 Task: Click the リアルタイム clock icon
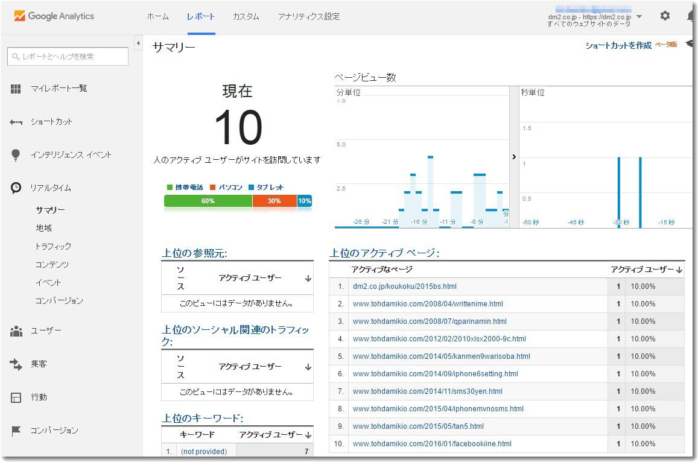tap(16, 188)
